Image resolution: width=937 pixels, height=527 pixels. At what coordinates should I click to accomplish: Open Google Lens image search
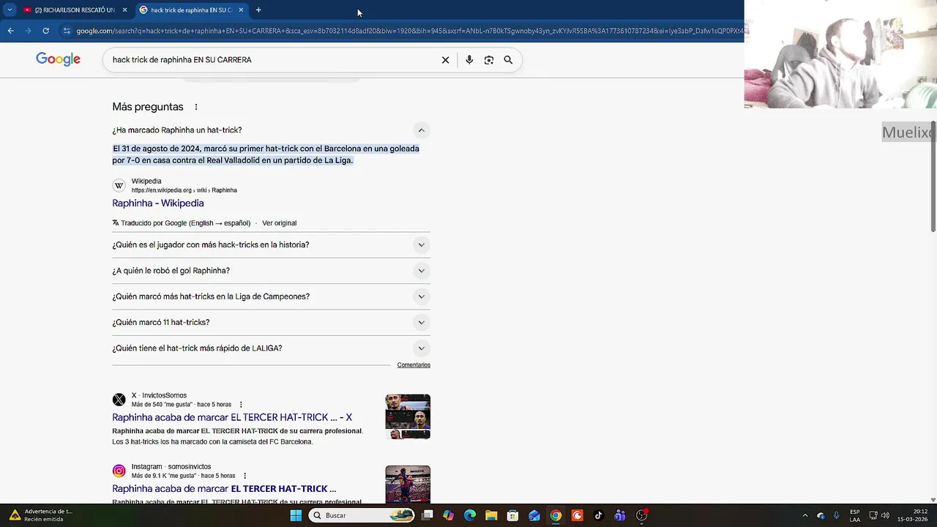[x=489, y=60]
